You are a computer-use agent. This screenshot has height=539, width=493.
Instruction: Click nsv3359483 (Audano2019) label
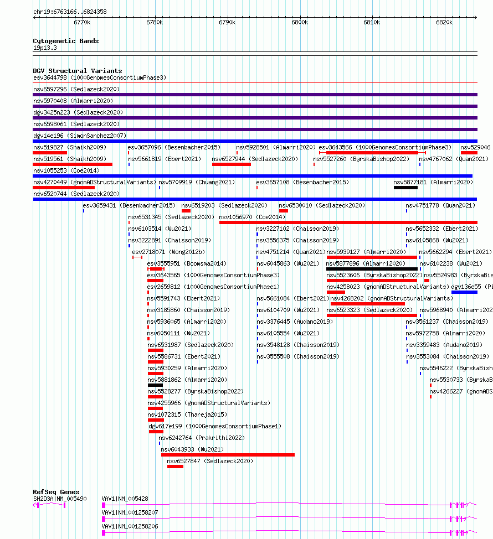coord(444,345)
